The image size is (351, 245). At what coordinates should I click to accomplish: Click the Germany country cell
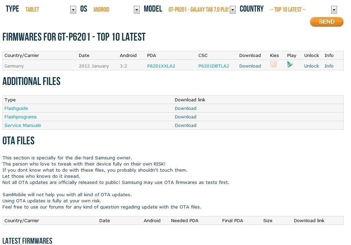click(x=14, y=66)
